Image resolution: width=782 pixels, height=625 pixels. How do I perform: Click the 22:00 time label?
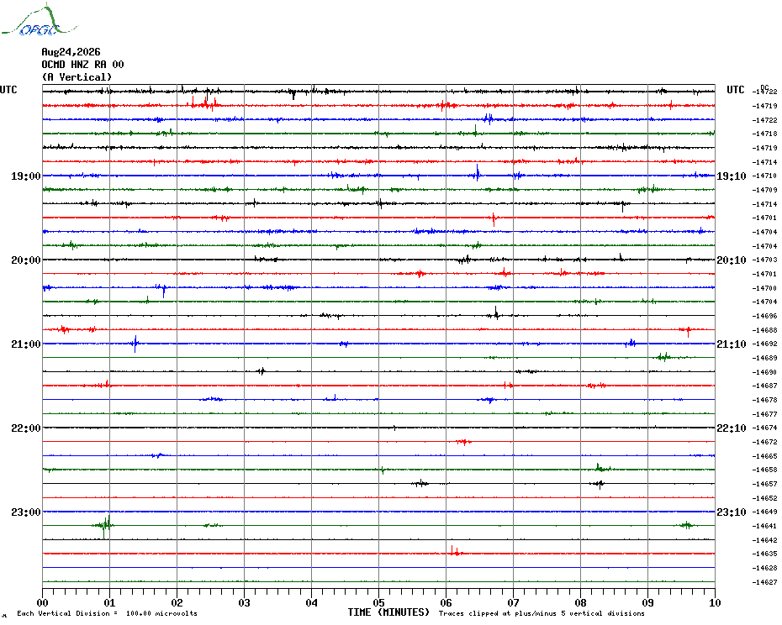click(x=26, y=428)
